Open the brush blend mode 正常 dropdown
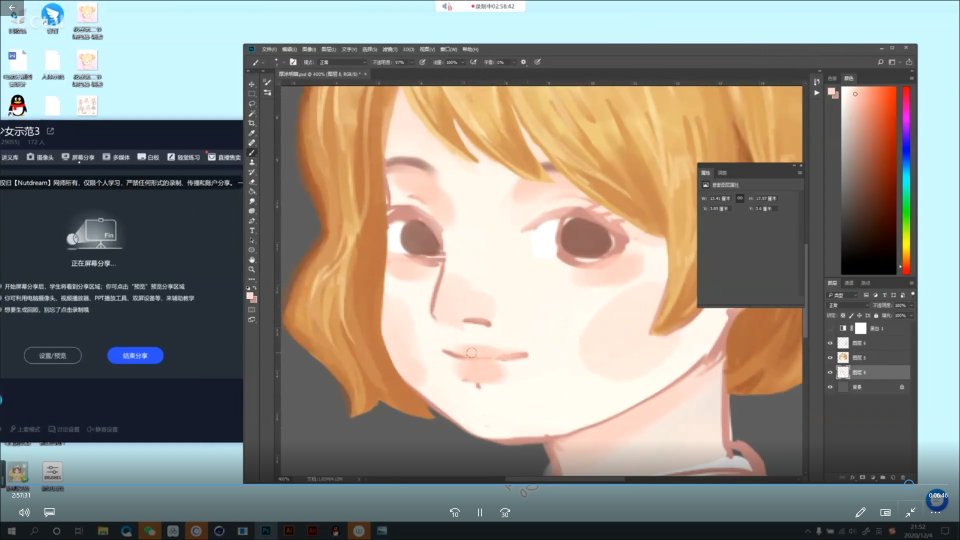The image size is (960, 540). (x=342, y=62)
